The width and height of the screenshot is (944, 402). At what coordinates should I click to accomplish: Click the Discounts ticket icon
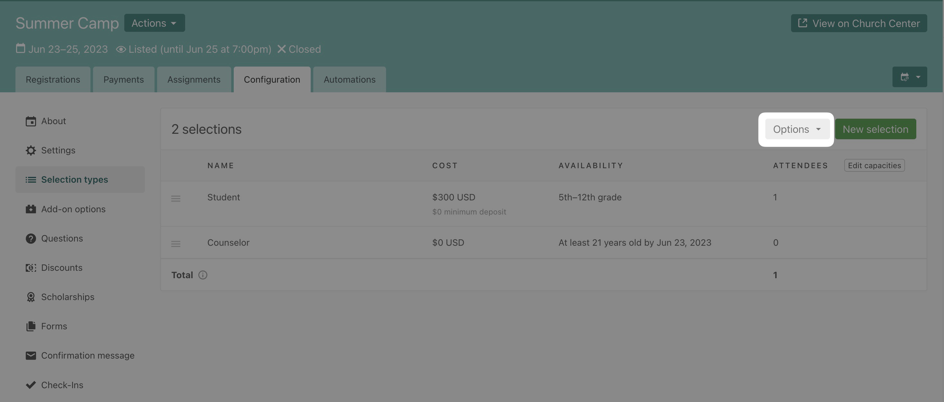coord(31,268)
